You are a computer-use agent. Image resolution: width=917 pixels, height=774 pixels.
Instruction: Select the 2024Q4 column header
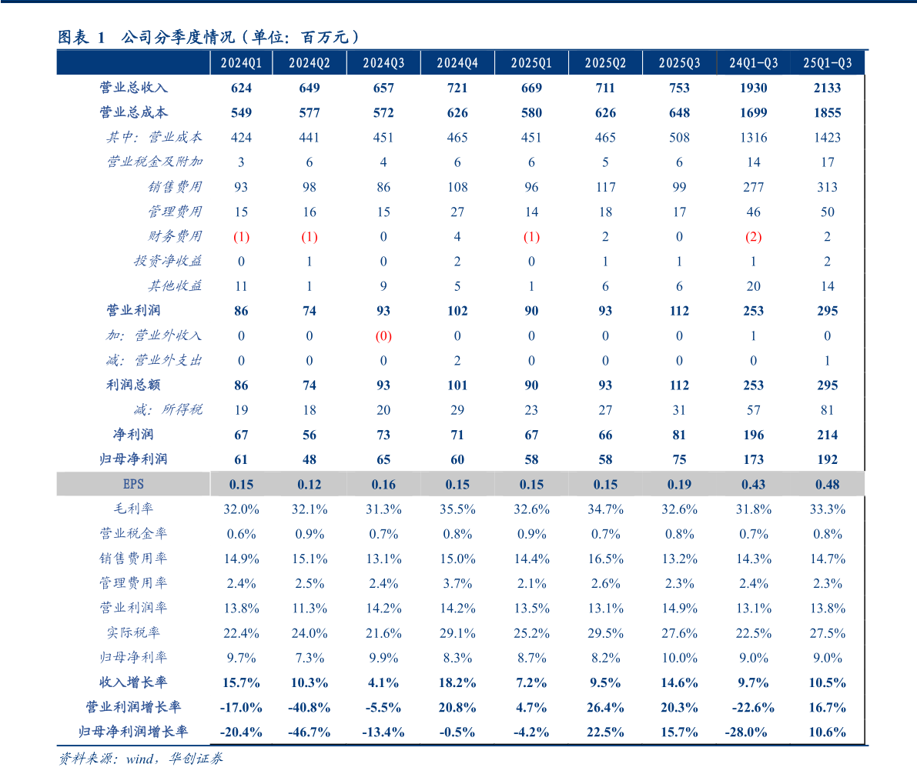pos(457,63)
